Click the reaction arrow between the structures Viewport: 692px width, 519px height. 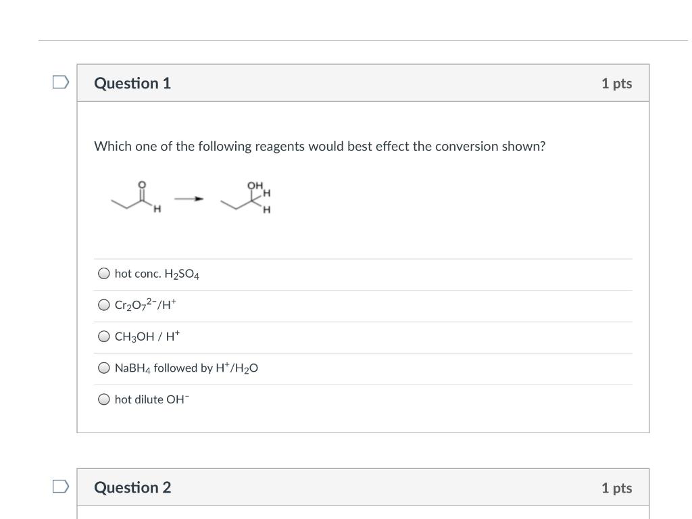[189, 199]
